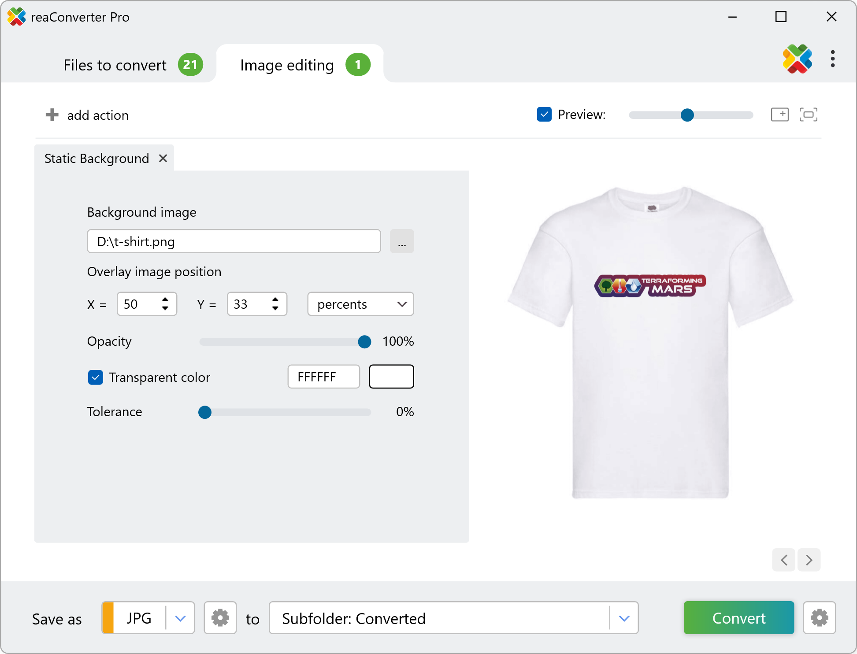Browse for background image with ellipsis button

coord(401,241)
